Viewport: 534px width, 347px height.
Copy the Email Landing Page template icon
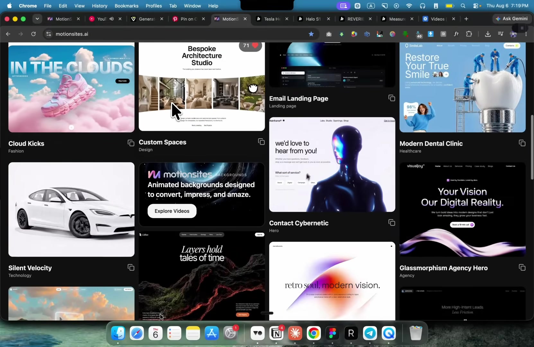392,98
